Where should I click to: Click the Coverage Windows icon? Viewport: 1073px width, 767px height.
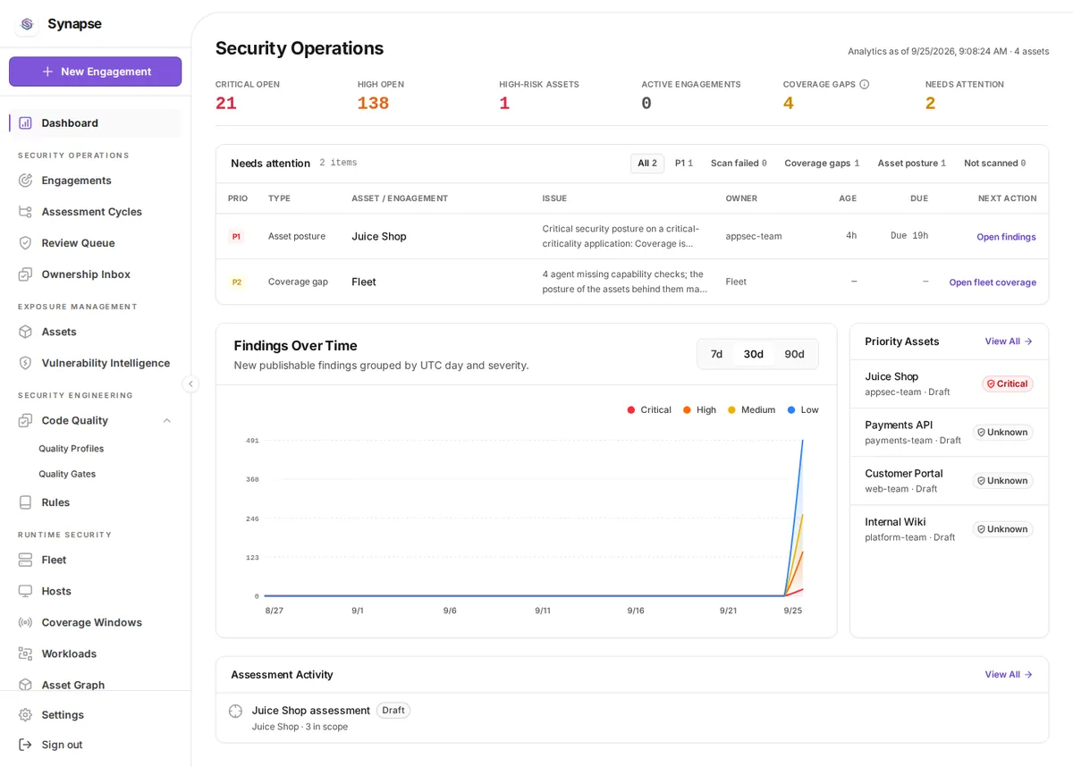(x=25, y=622)
